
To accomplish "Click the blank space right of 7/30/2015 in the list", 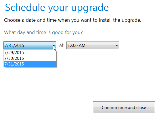I will [40, 58].
